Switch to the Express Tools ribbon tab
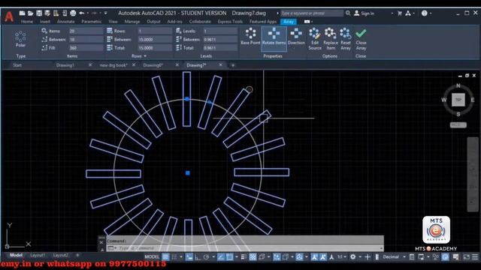The image size is (481, 270). point(230,22)
